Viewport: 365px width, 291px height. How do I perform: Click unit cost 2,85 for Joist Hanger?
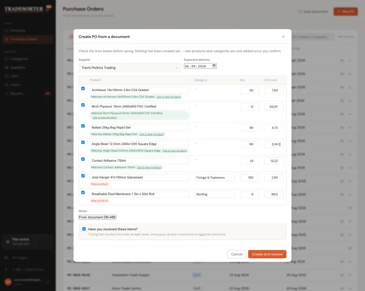[x=274, y=178]
